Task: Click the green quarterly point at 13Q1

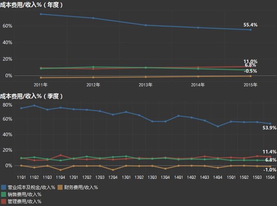Action: coord(126,156)
